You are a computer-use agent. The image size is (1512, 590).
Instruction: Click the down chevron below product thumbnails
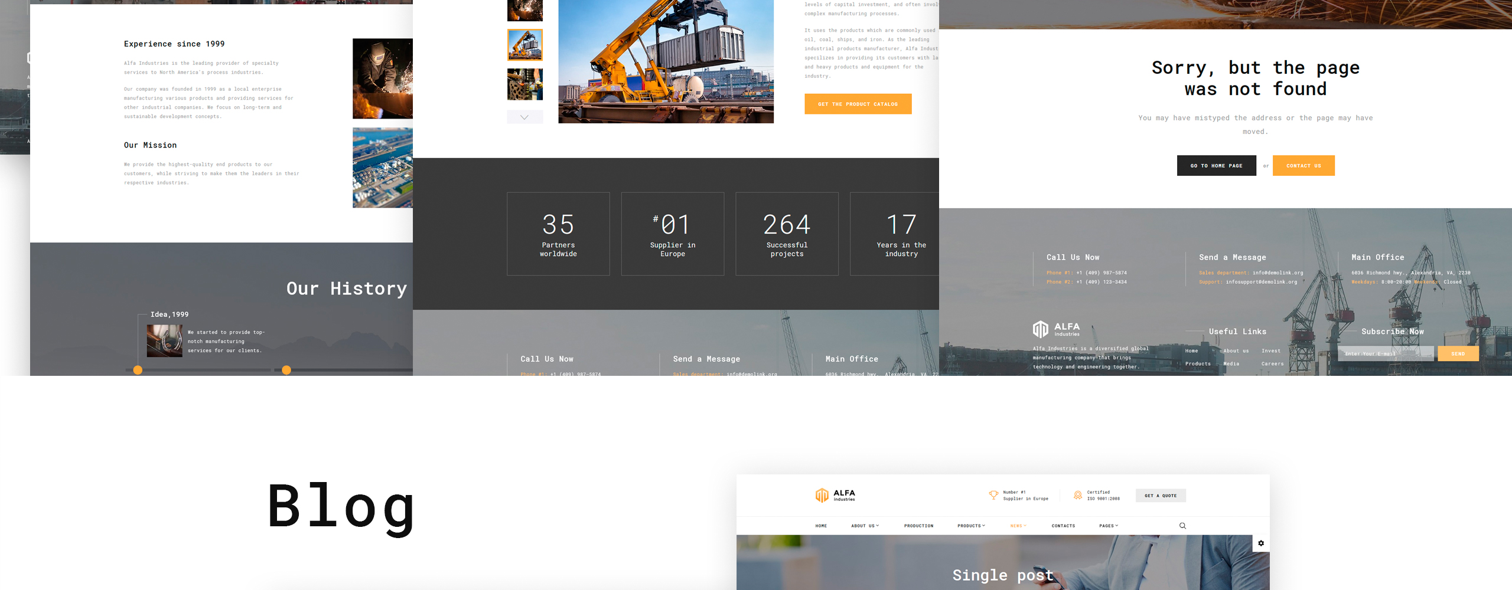point(524,117)
